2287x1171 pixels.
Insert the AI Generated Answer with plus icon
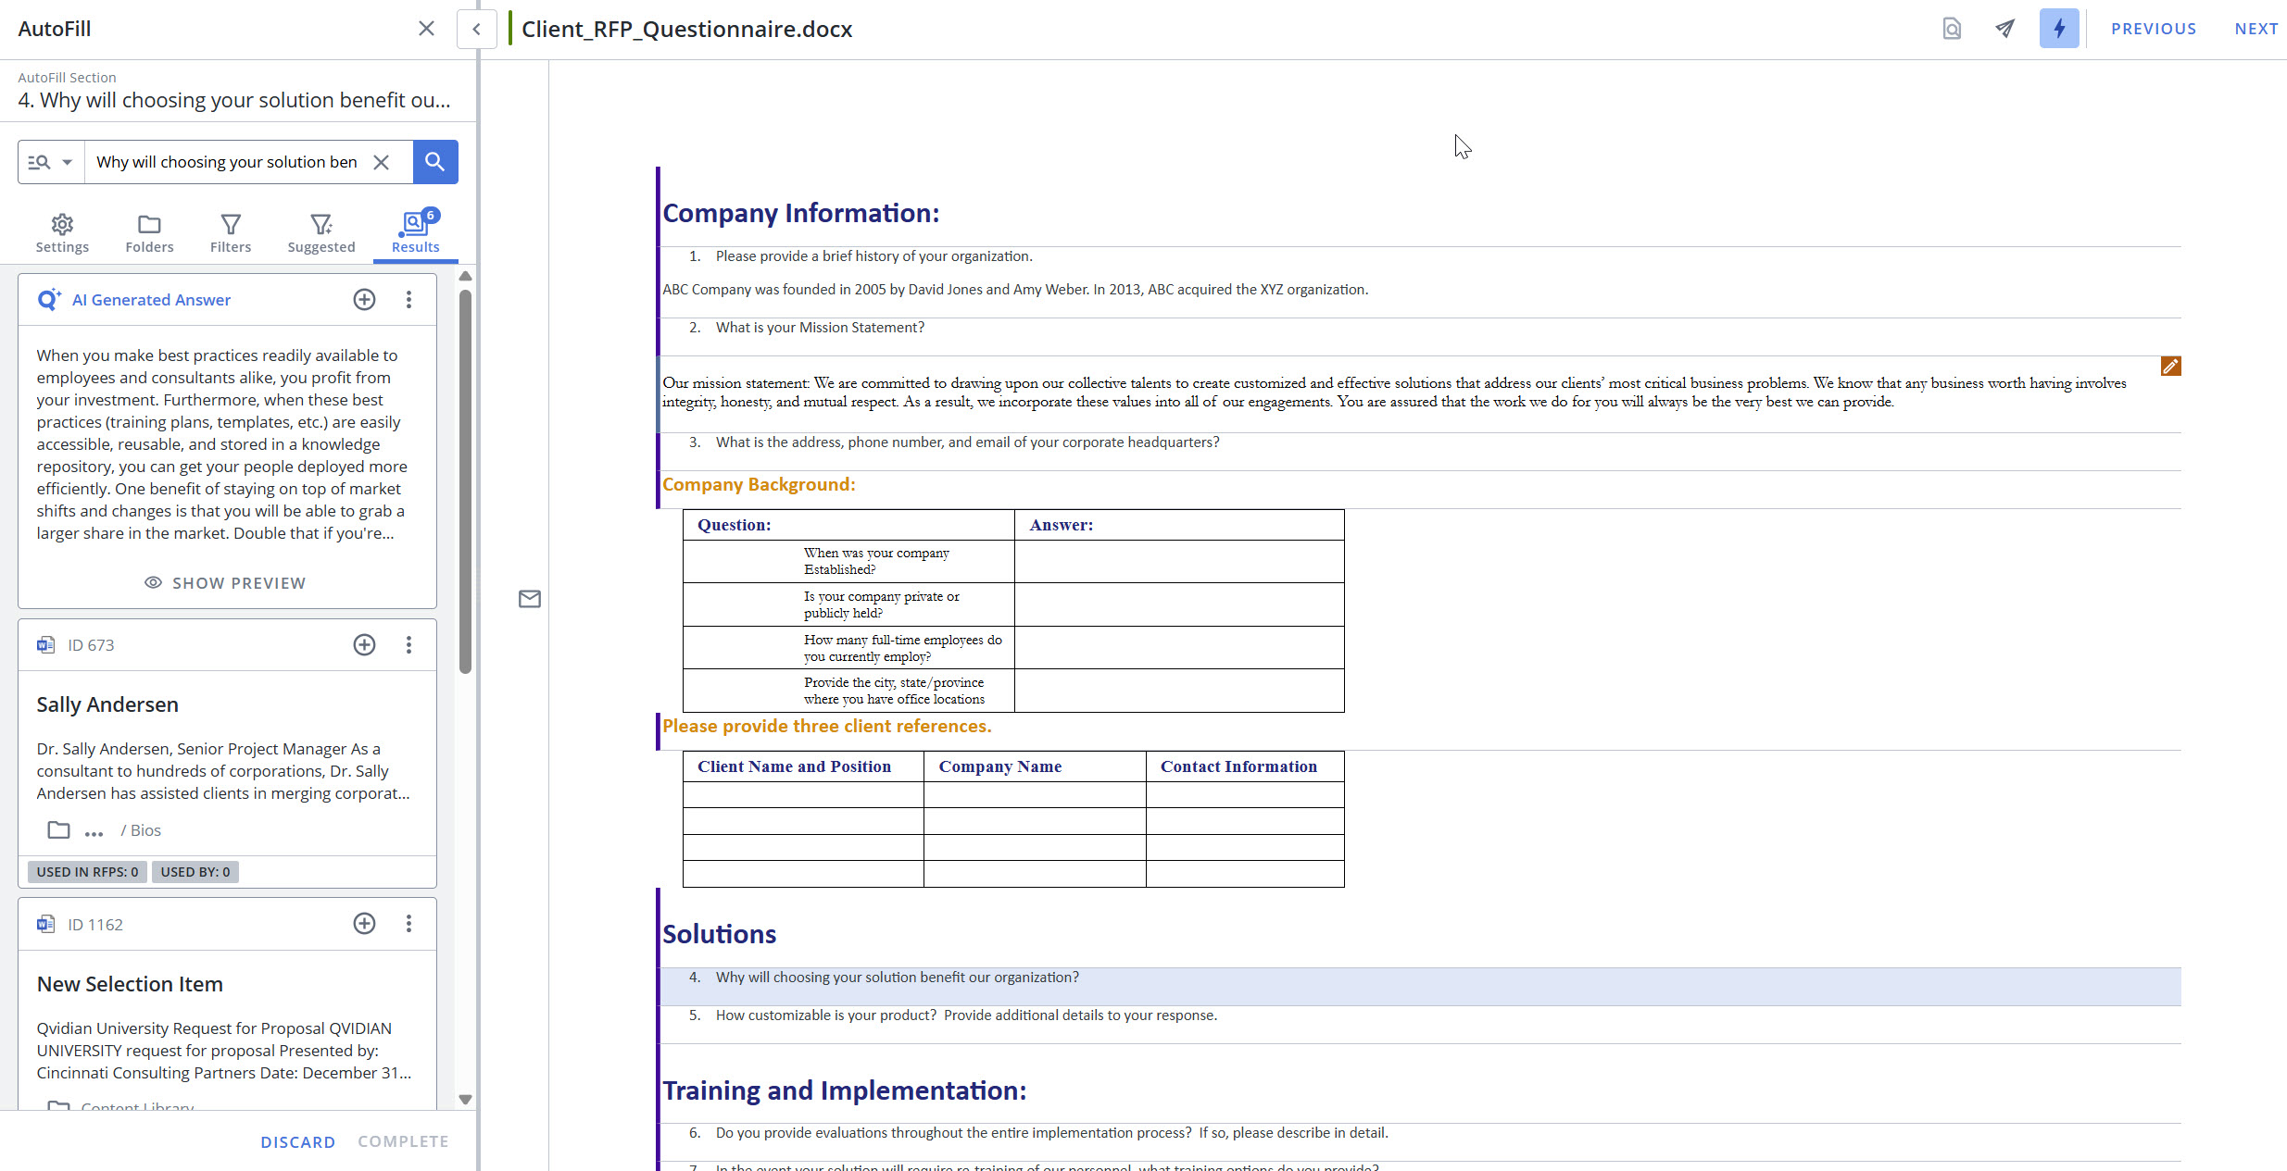point(365,299)
